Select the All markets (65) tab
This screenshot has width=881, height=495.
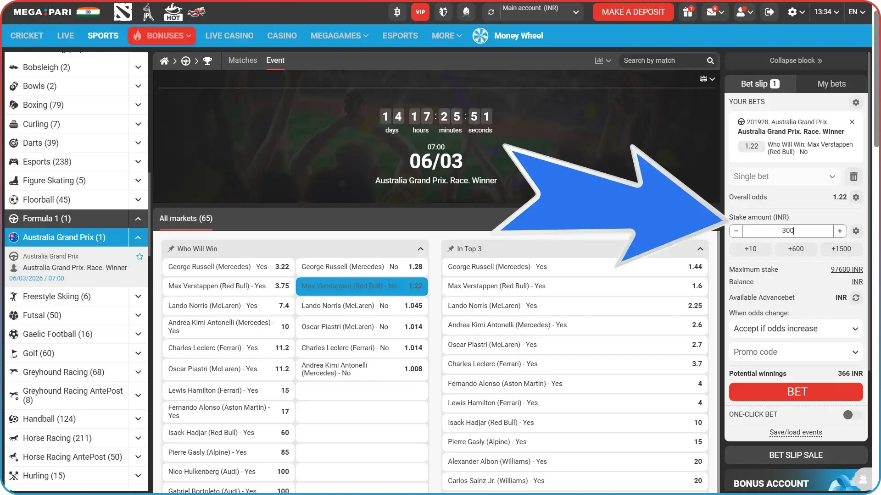coord(186,219)
